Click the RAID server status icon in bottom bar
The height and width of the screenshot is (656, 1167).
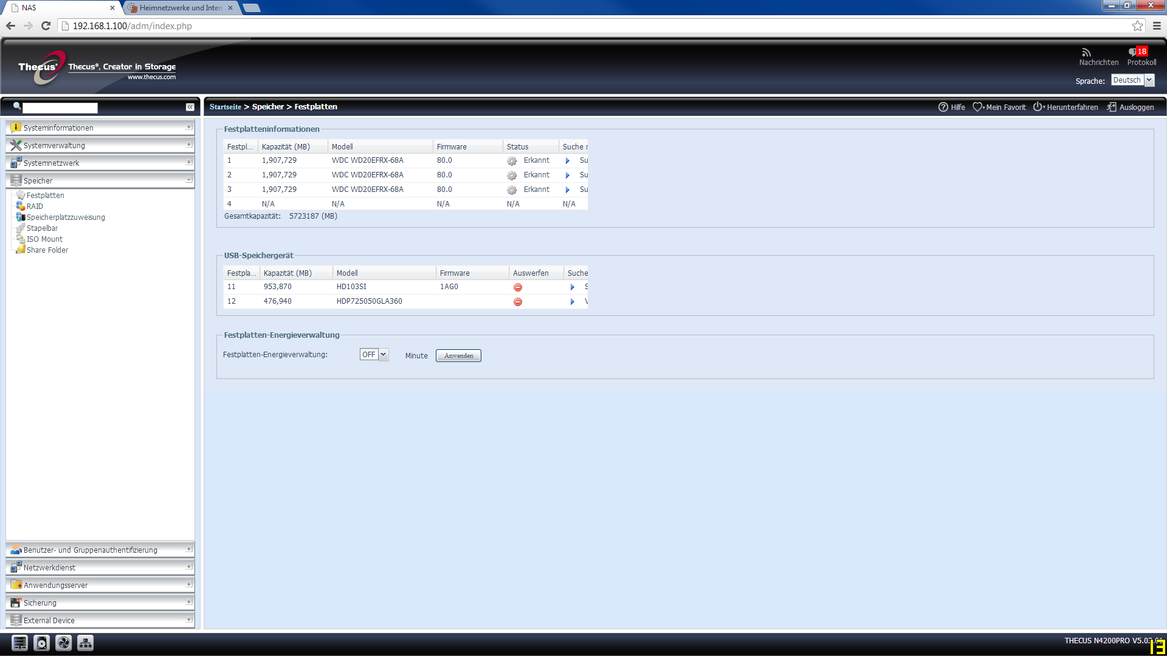pyautogui.click(x=19, y=643)
